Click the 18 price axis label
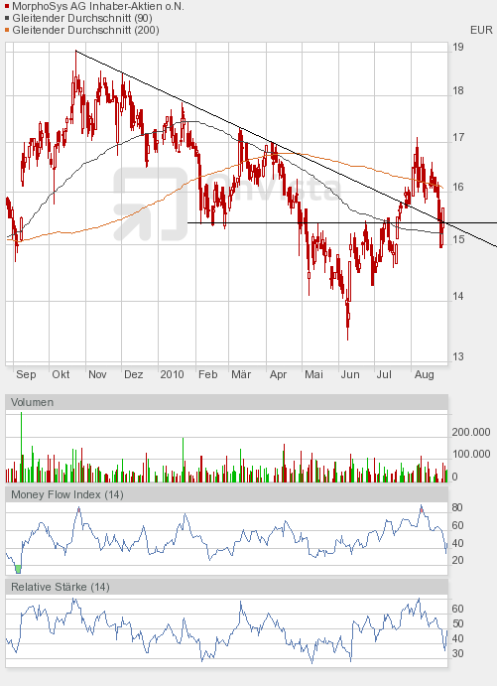Viewport: 497px width, 686px height. pyautogui.click(x=458, y=91)
